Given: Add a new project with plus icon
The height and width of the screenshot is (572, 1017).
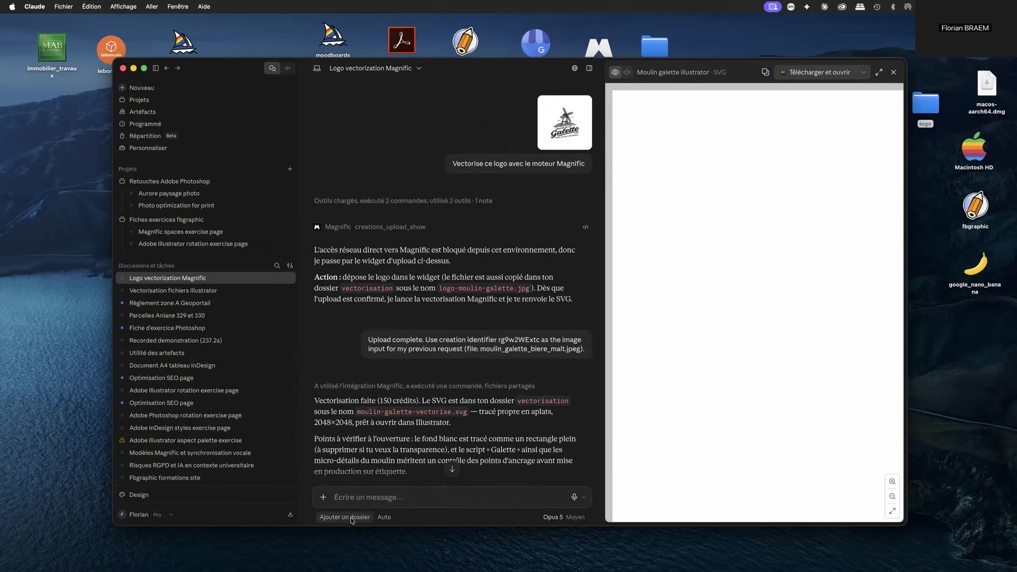Looking at the screenshot, I should 290,169.
